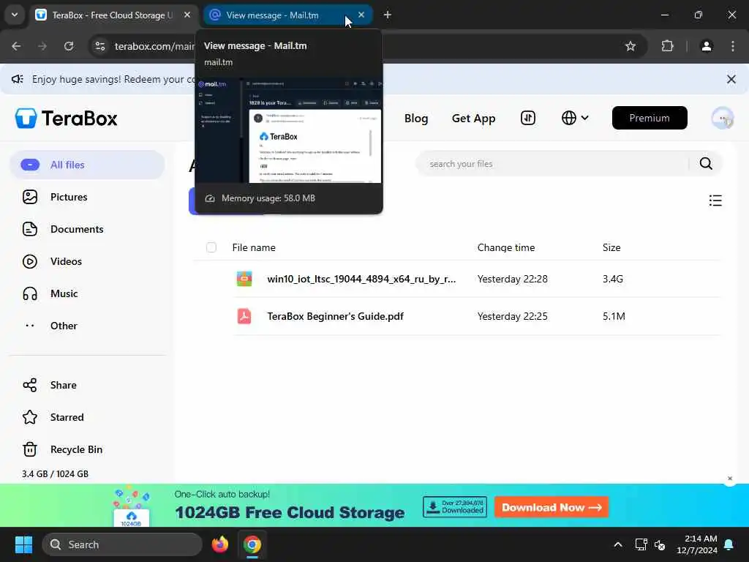Click the muted volume tray icon
The image size is (749, 562).
[x=660, y=544]
